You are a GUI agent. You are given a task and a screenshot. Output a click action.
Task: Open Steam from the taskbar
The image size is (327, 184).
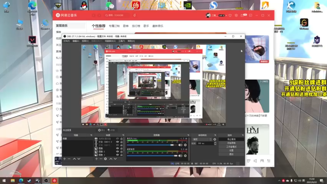click(29, 181)
